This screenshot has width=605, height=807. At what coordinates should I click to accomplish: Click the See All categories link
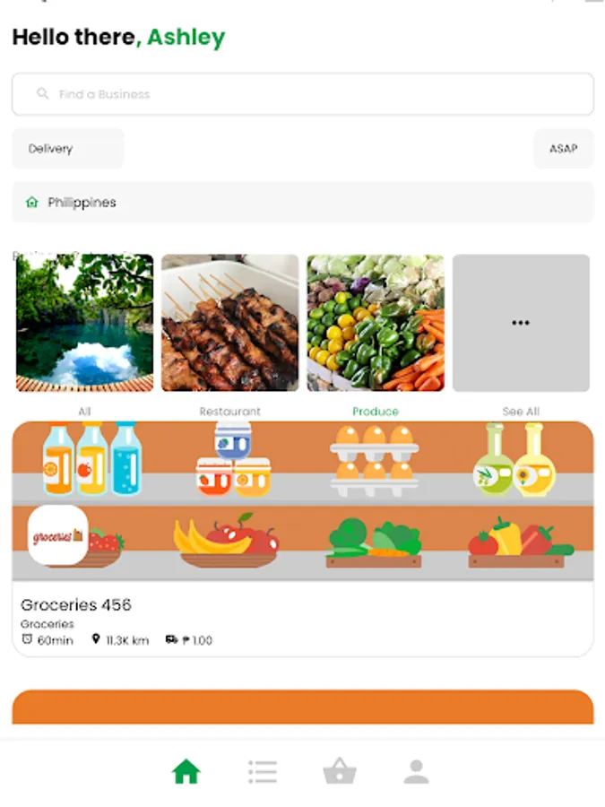(x=521, y=412)
